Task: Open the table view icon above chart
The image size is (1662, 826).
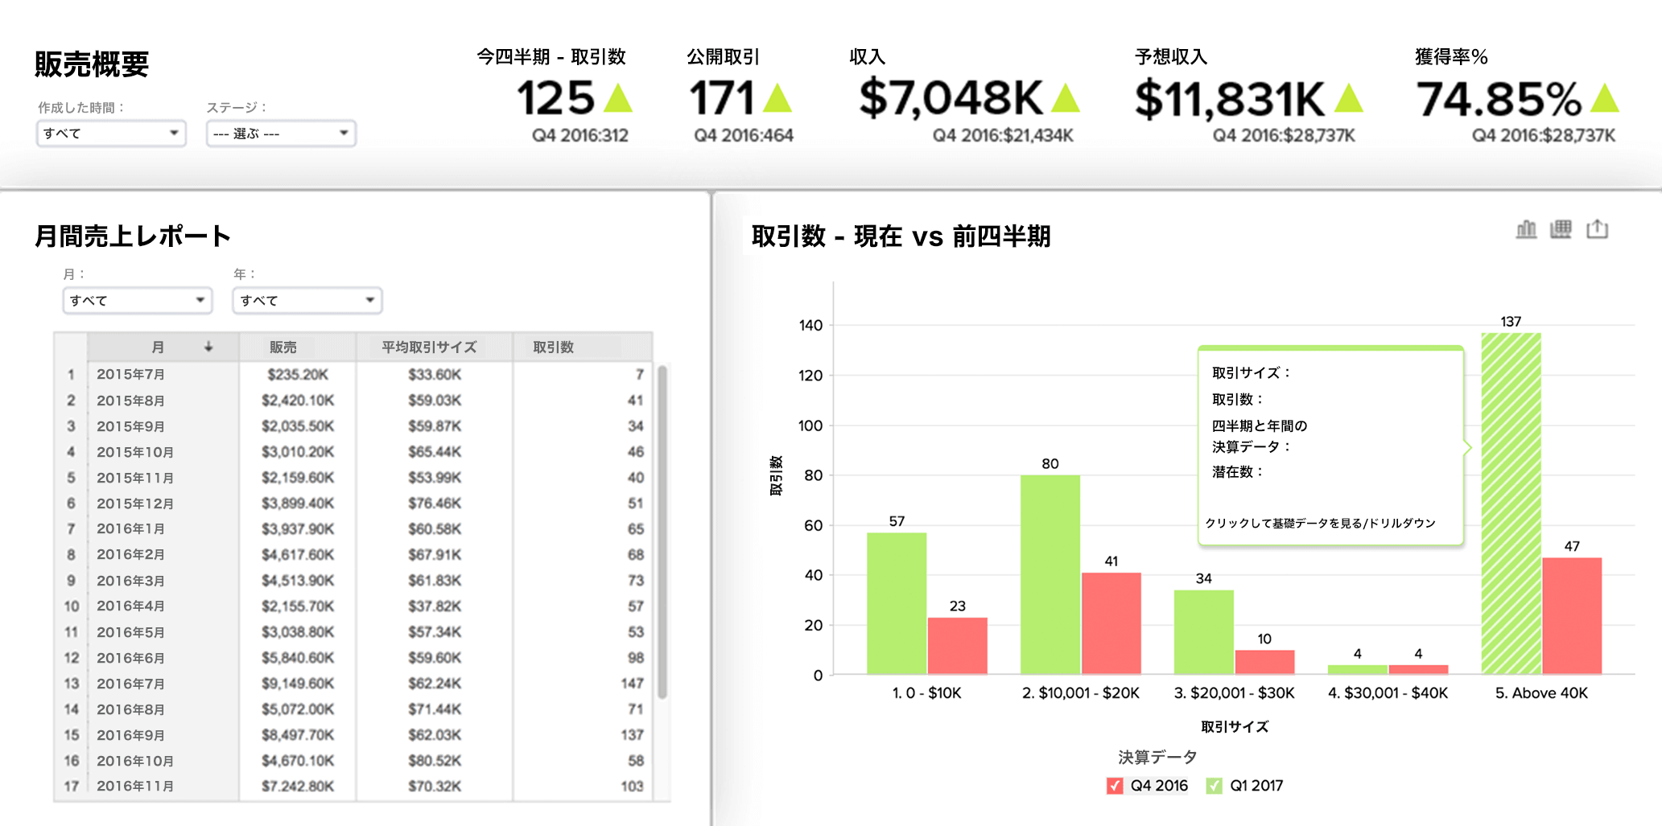Action: tap(1561, 230)
